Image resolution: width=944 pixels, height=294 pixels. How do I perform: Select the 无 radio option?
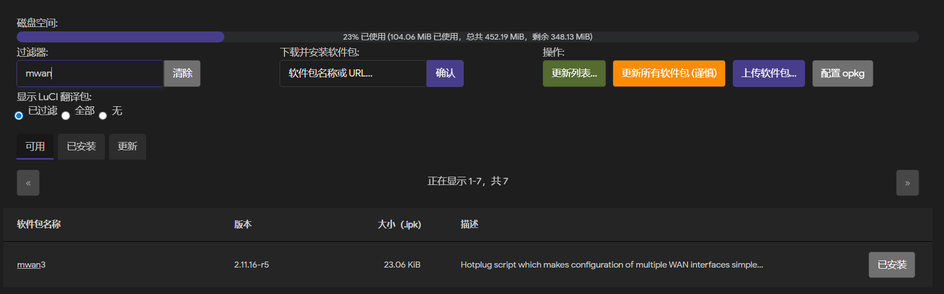coord(103,116)
